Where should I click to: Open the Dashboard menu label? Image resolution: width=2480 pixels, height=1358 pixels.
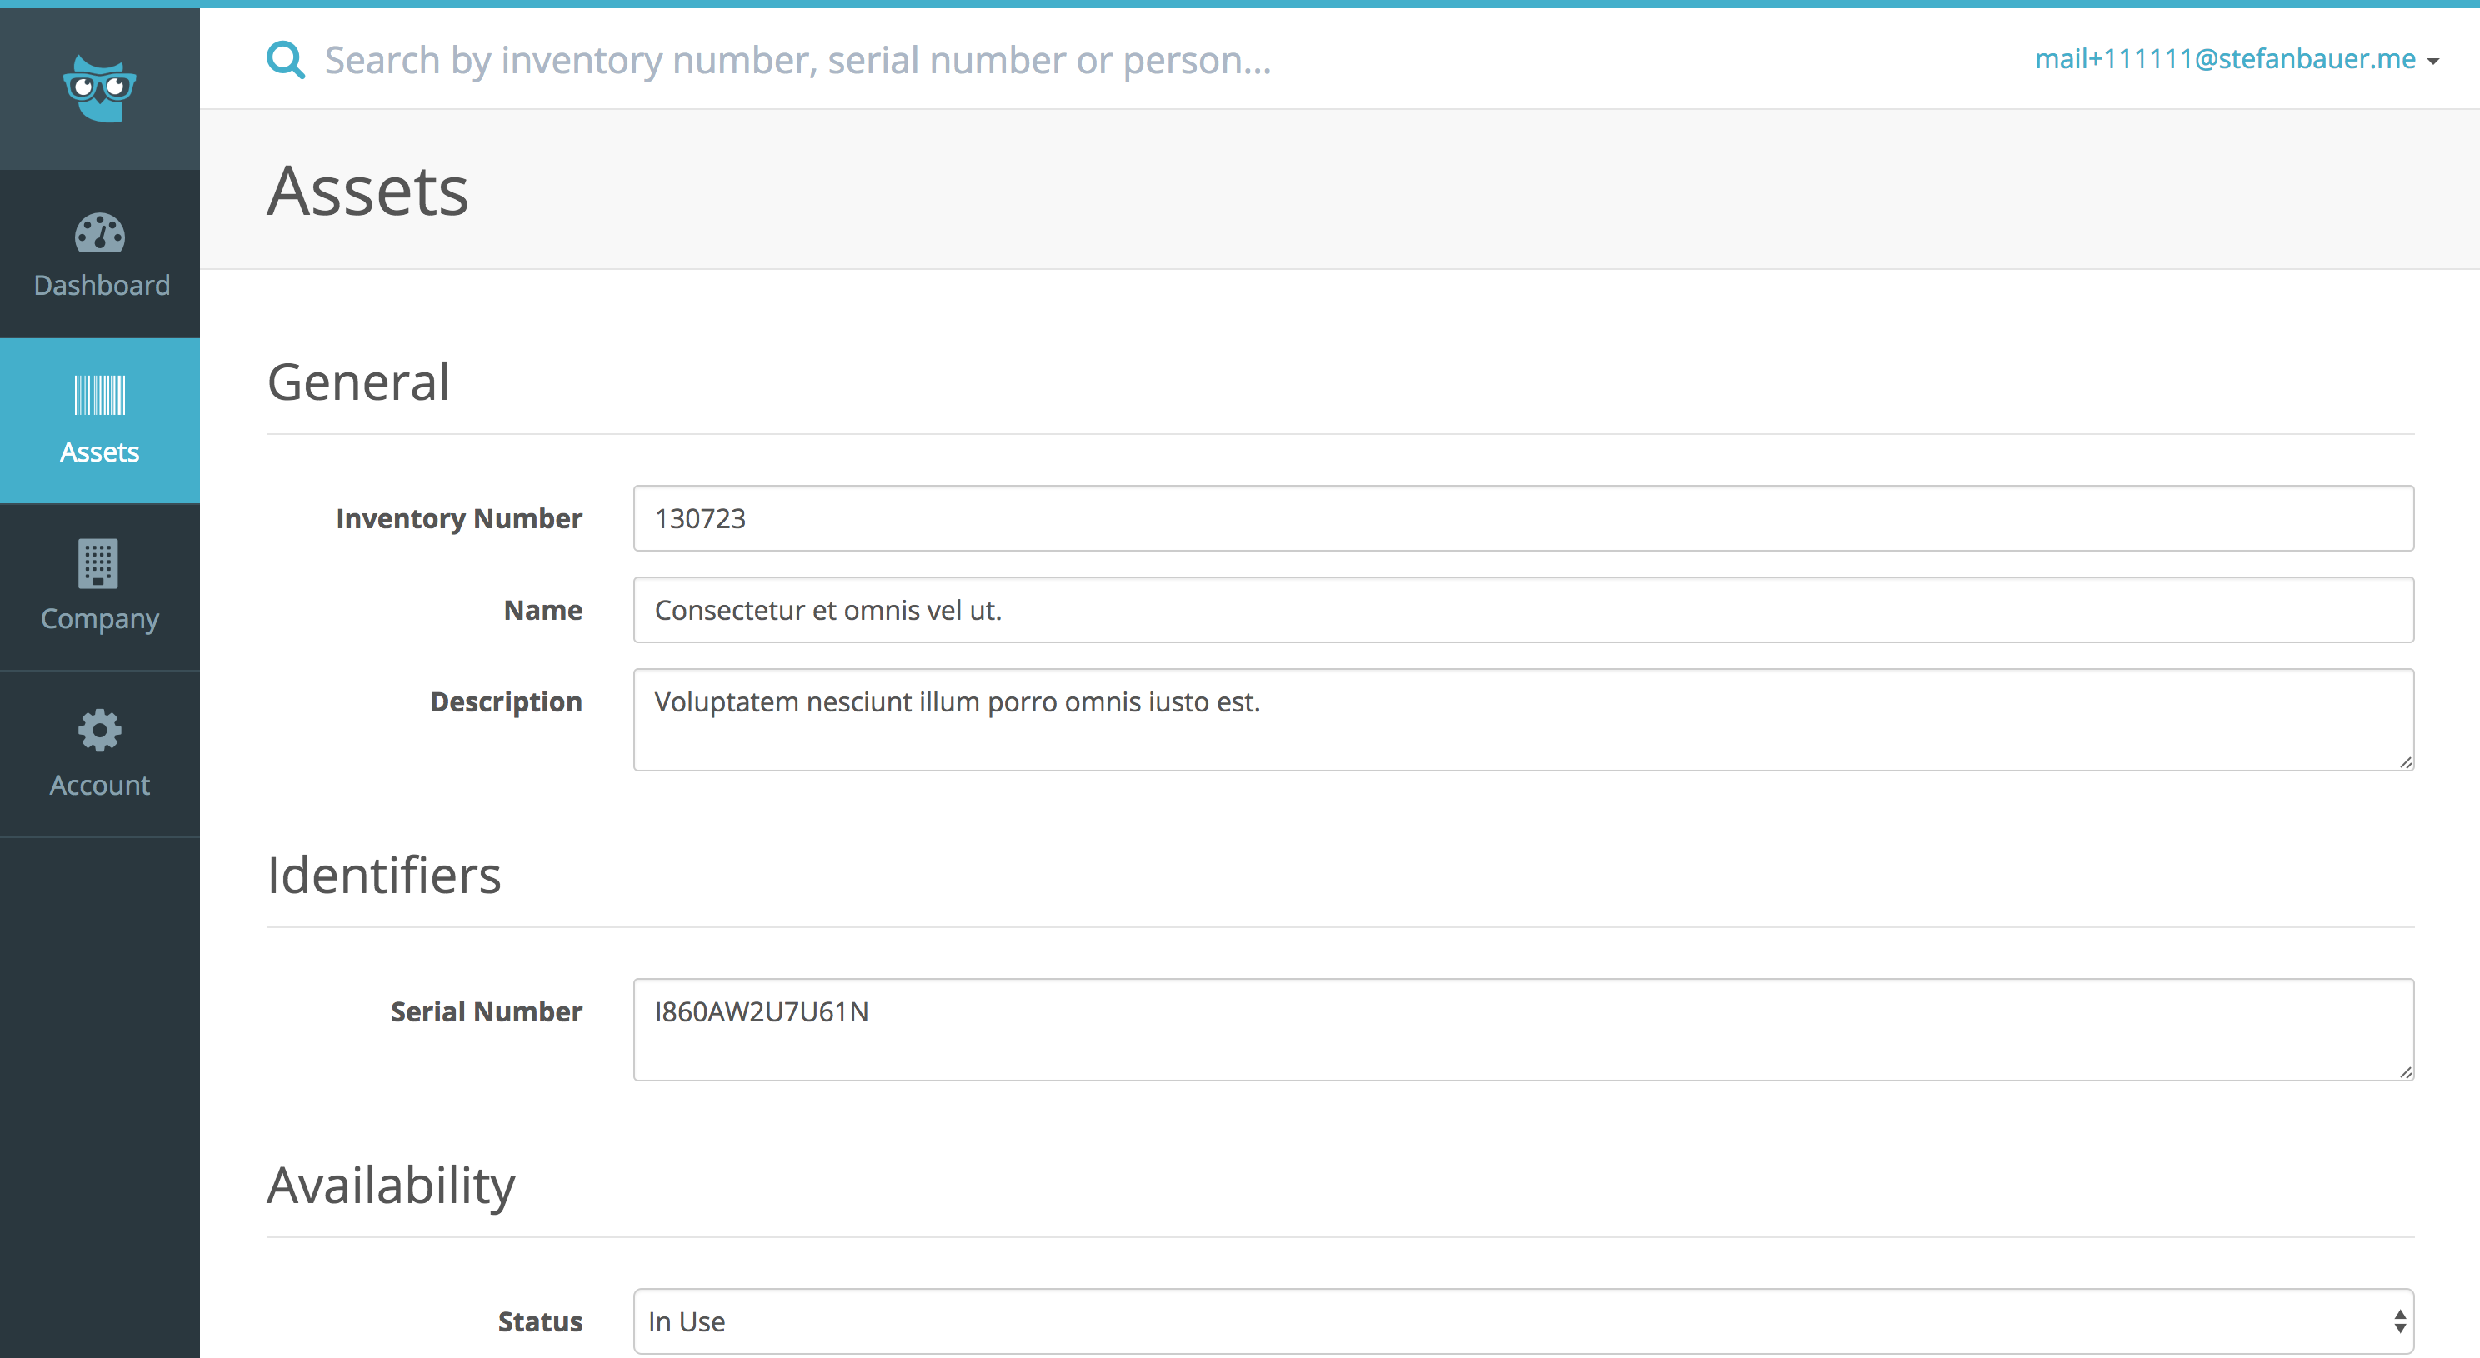(x=101, y=285)
